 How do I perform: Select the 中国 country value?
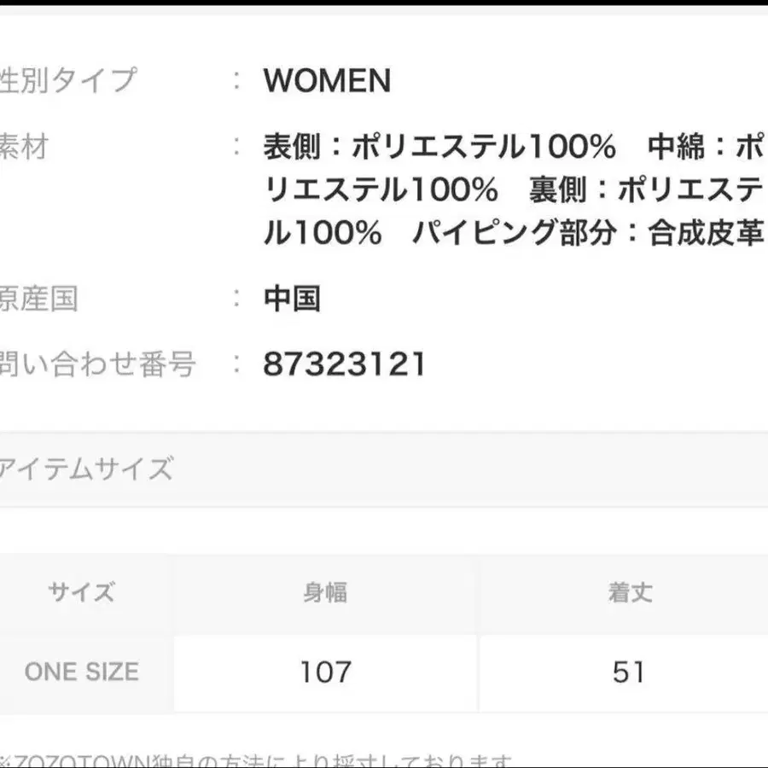pyautogui.click(x=292, y=299)
